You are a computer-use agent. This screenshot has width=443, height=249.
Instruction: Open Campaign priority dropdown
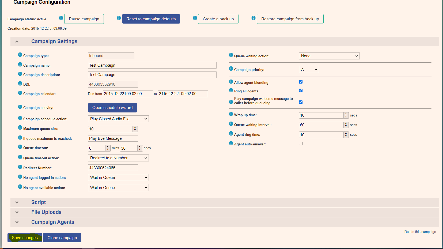(309, 70)
